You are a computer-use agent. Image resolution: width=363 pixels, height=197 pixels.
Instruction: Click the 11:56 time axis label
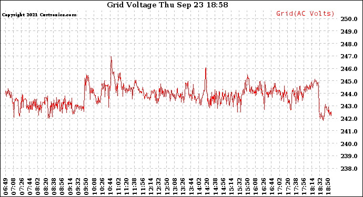(143, 186)
